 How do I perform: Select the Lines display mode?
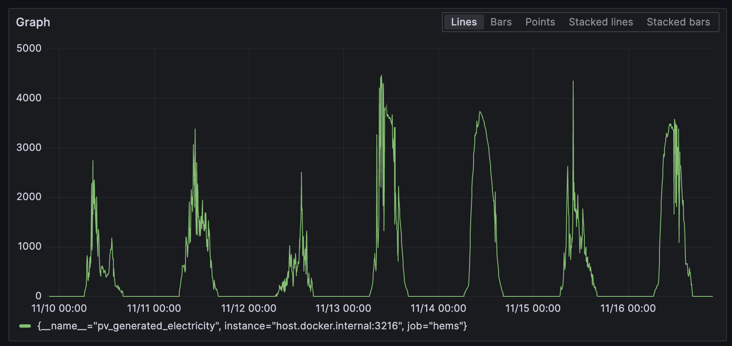464,22
